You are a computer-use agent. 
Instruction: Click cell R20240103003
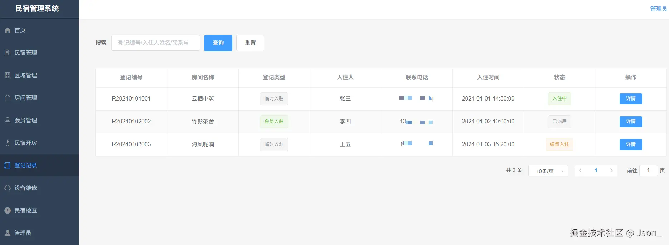[x=131, y=144]
